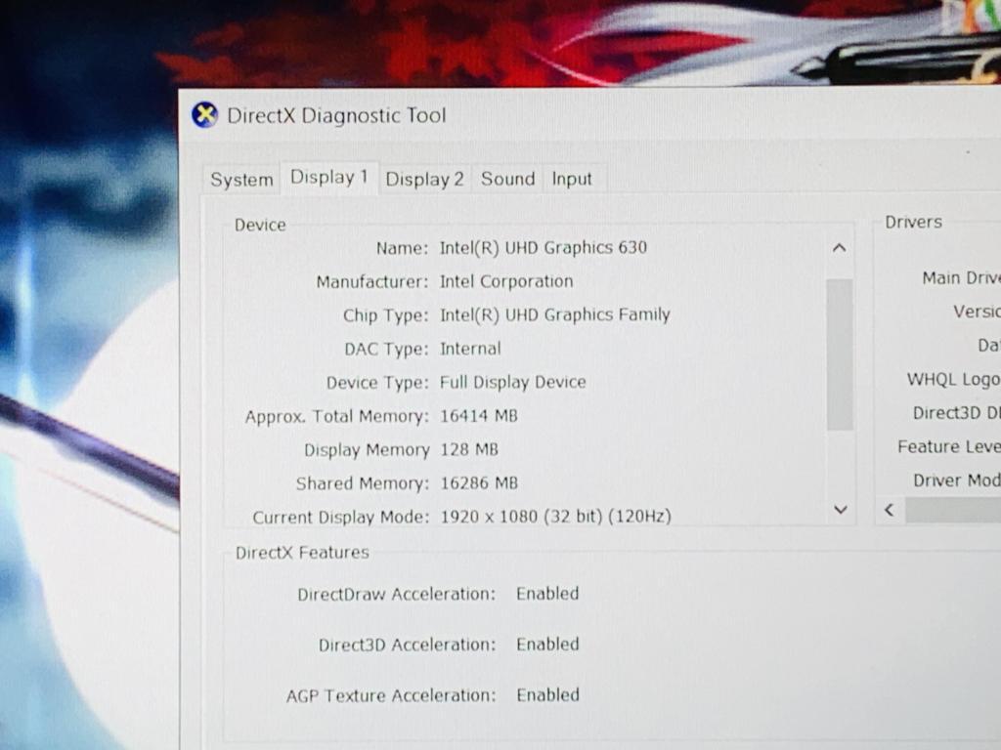Click the Enabled status for AGP Texture Acceleration

547,694
